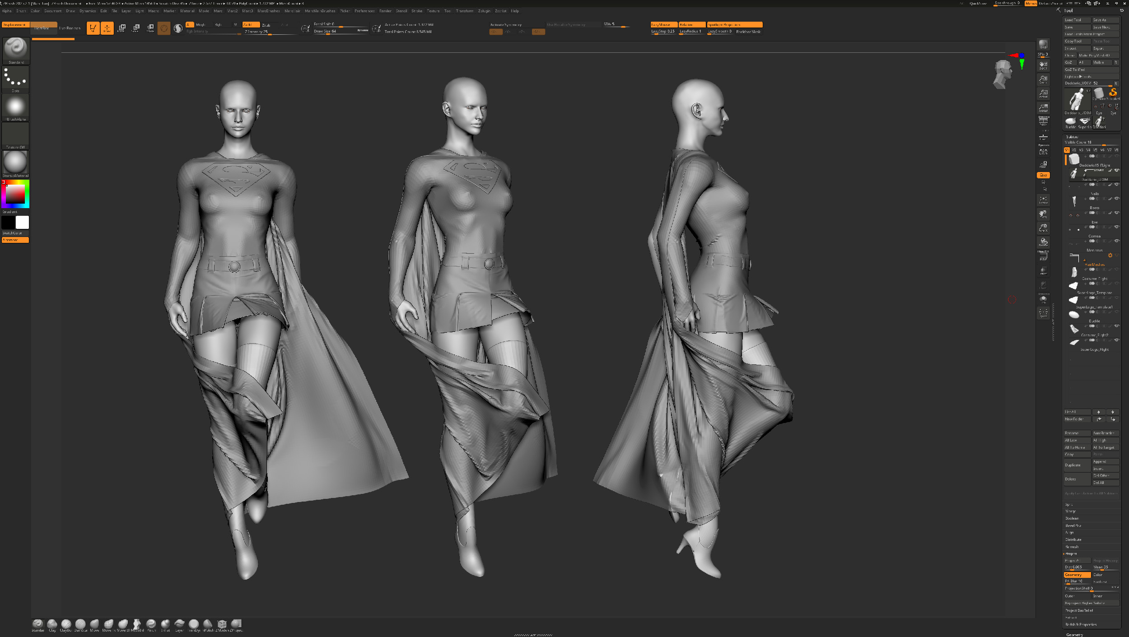Click the Make PolyMesh3D button

click(x=1098, y=56)
